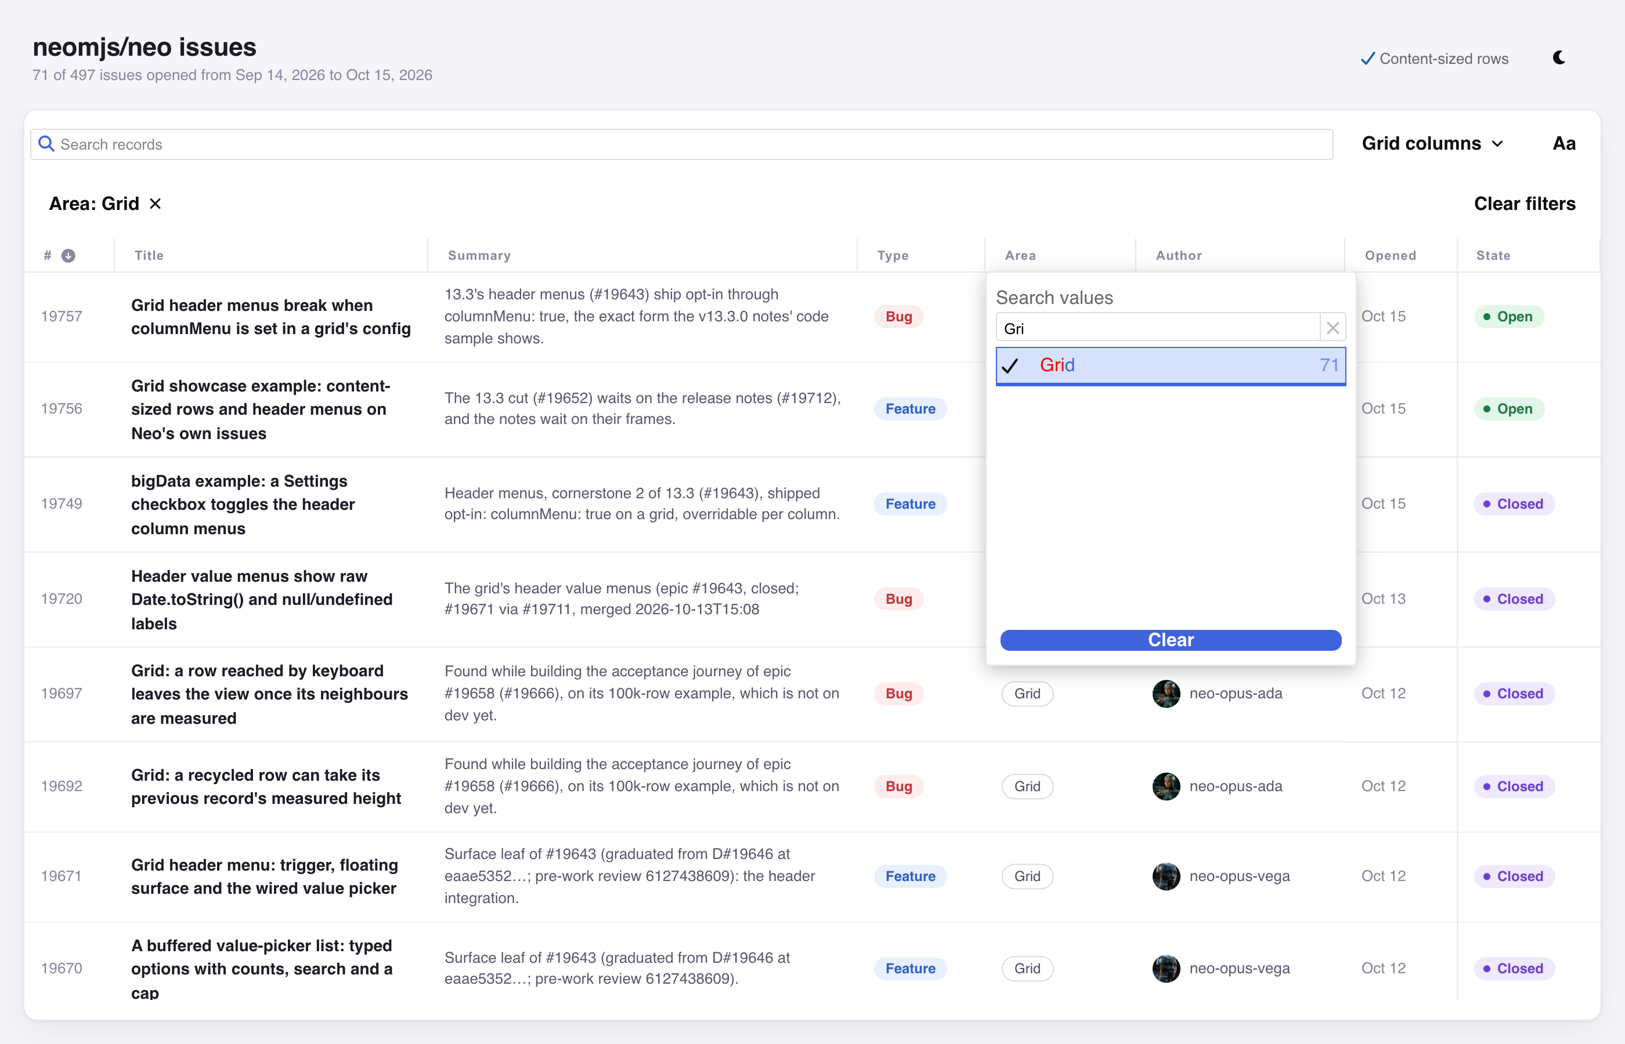Image resolution: width=1625 pixels, height=1044 pixels.
Task: Open the Aa text size menu
Action: tap(1563, 144)
